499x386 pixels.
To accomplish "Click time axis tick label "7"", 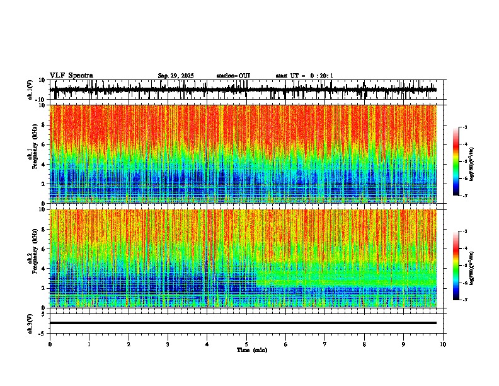I will tap(325, 344).
